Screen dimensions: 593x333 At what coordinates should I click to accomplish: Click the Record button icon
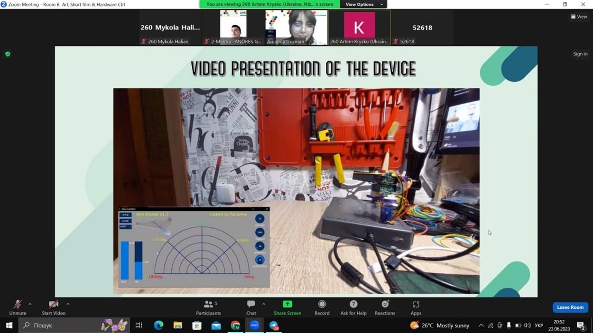[322, 304]
